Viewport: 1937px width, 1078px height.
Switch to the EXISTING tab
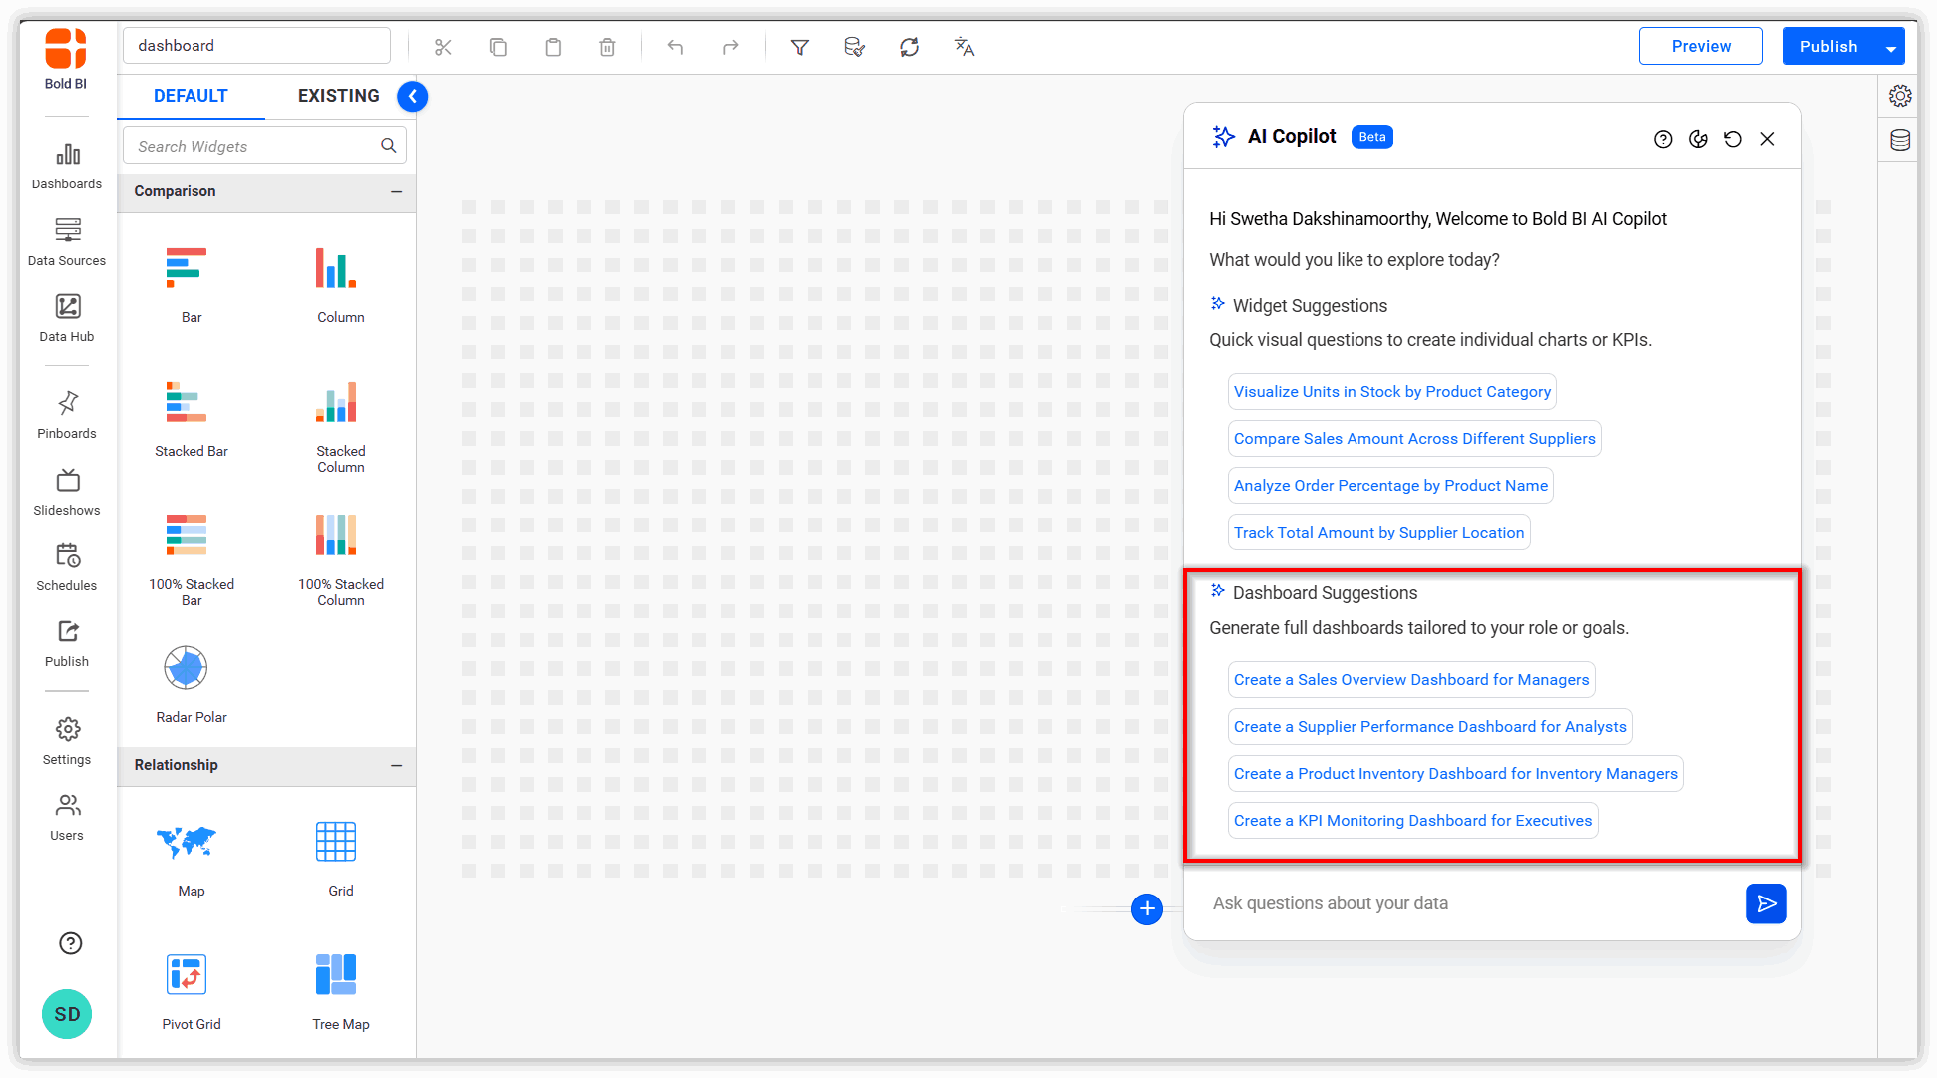pos(338,96)
